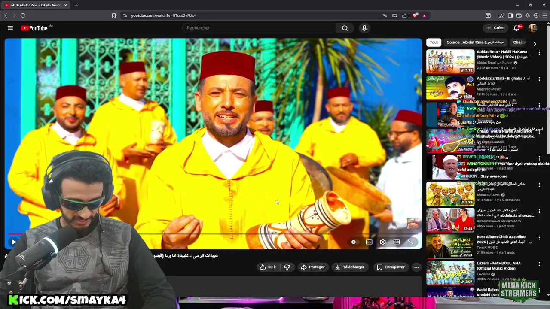This screenshot has width=550, height=309.
Task: Seek on the video progress bar
Action: point(214,234)
